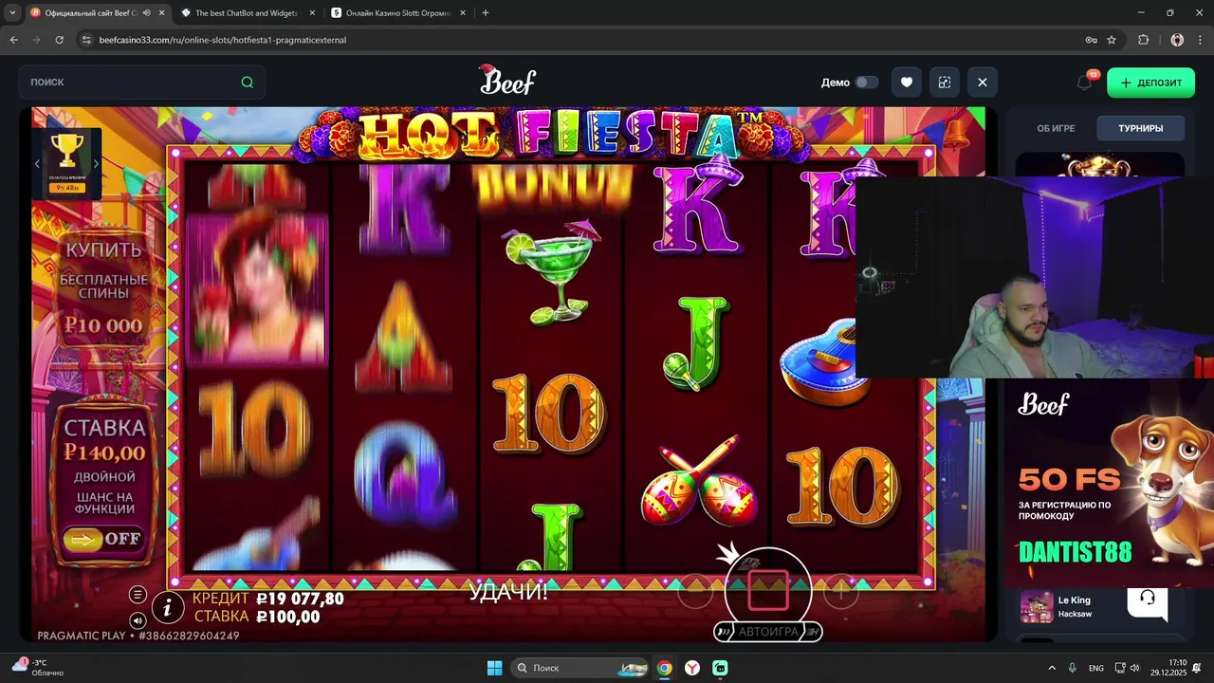Open the browser extensions puzzle icon

point(1143,40)
